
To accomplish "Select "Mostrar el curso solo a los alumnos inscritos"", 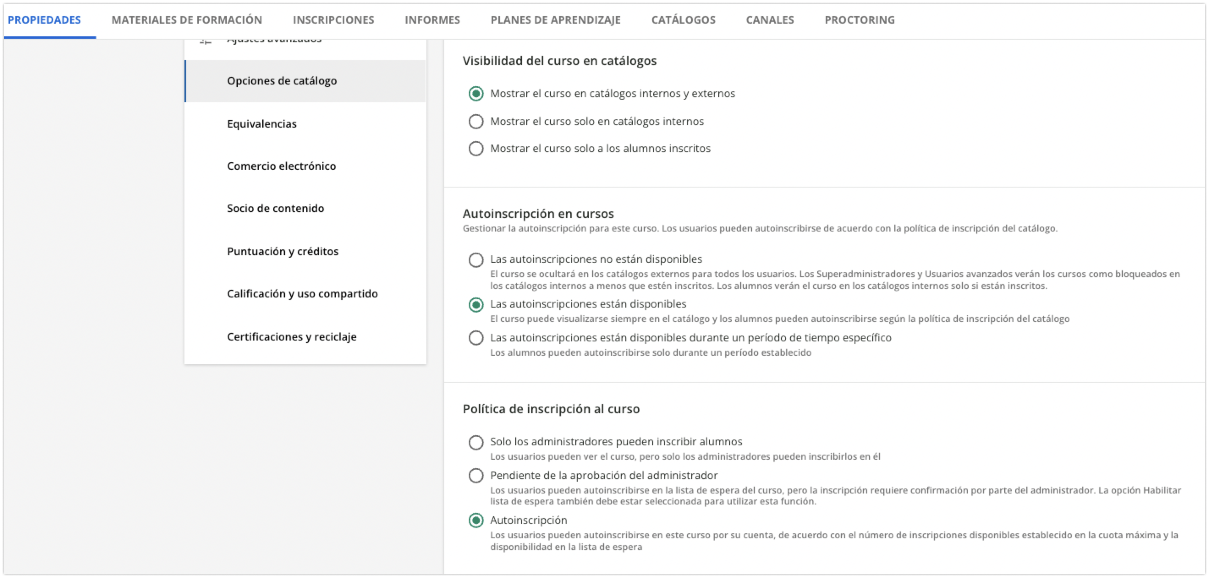I will [x=476, y=149].
